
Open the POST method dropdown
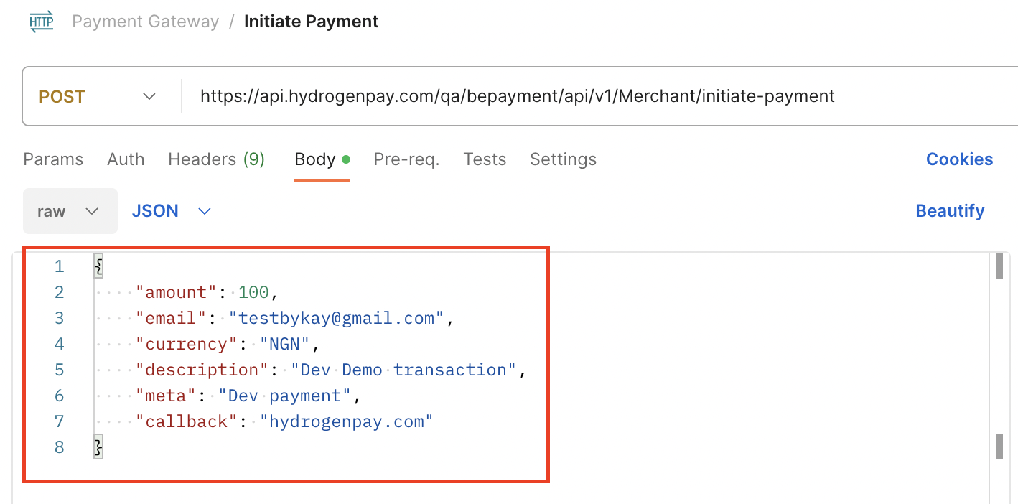pos(98,96)
